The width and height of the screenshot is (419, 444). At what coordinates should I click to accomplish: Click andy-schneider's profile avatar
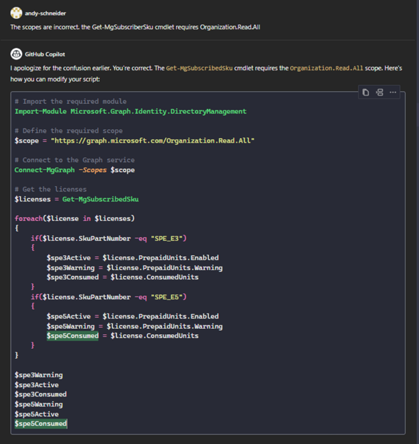click(x=16, y=13)
